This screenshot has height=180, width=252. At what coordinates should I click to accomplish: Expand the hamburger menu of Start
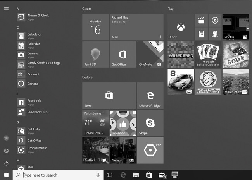tap(6, 9)
